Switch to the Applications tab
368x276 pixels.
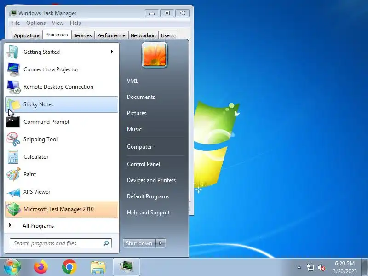(x=27, y=35)
